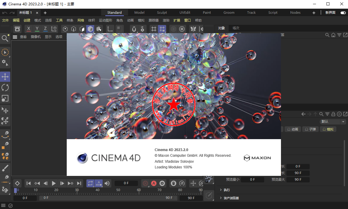Viewport: 348px width, 209px height.
Task: Click 预览最大 90 F field
Action: (x=298, y=179)
